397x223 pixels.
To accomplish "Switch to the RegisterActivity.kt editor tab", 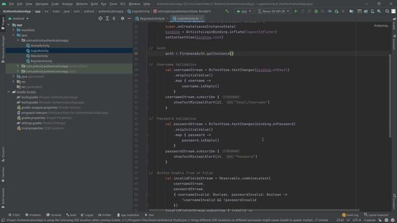I will tap(152, 19).
